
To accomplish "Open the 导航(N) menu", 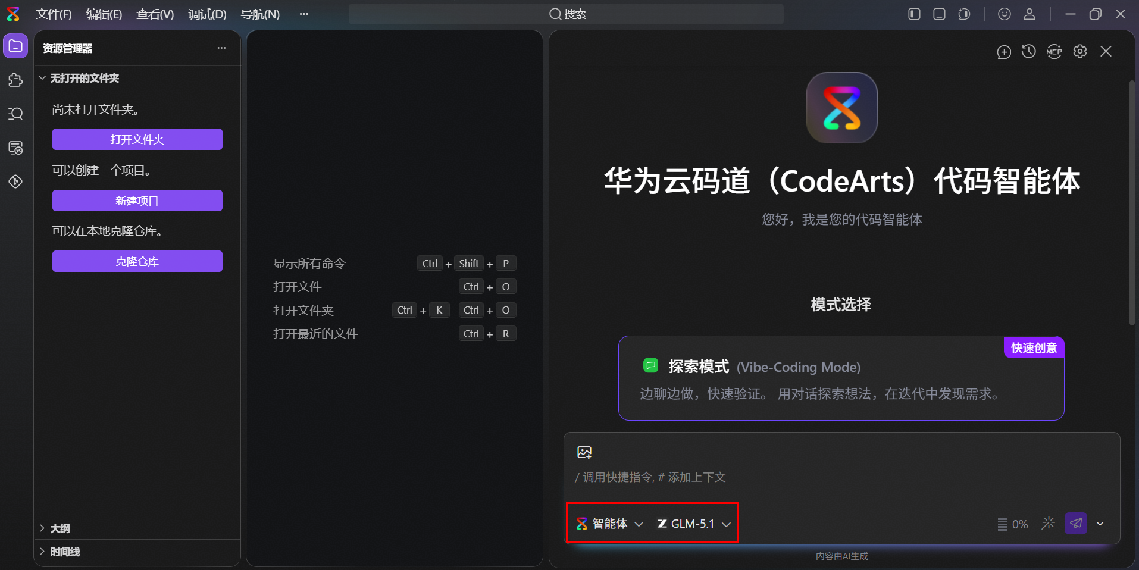I will pyautogui.click(x=260, y=14).
